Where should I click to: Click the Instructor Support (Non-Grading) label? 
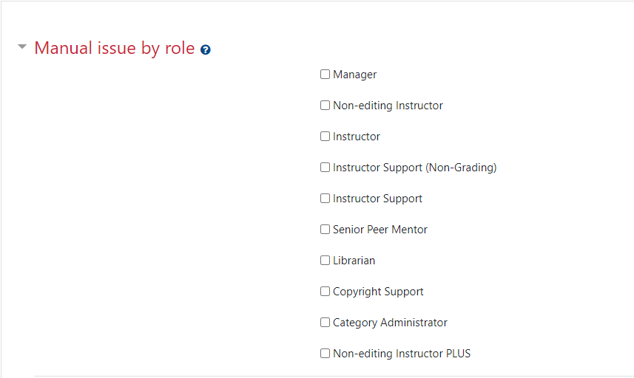pyautogui.click(x=415, y=168)
